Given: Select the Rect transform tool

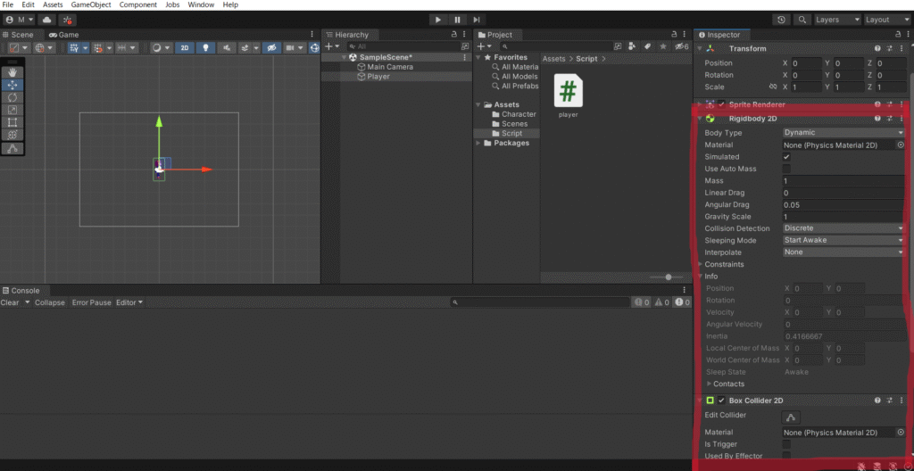Looking at the screenshot, I should click(12, 122).
